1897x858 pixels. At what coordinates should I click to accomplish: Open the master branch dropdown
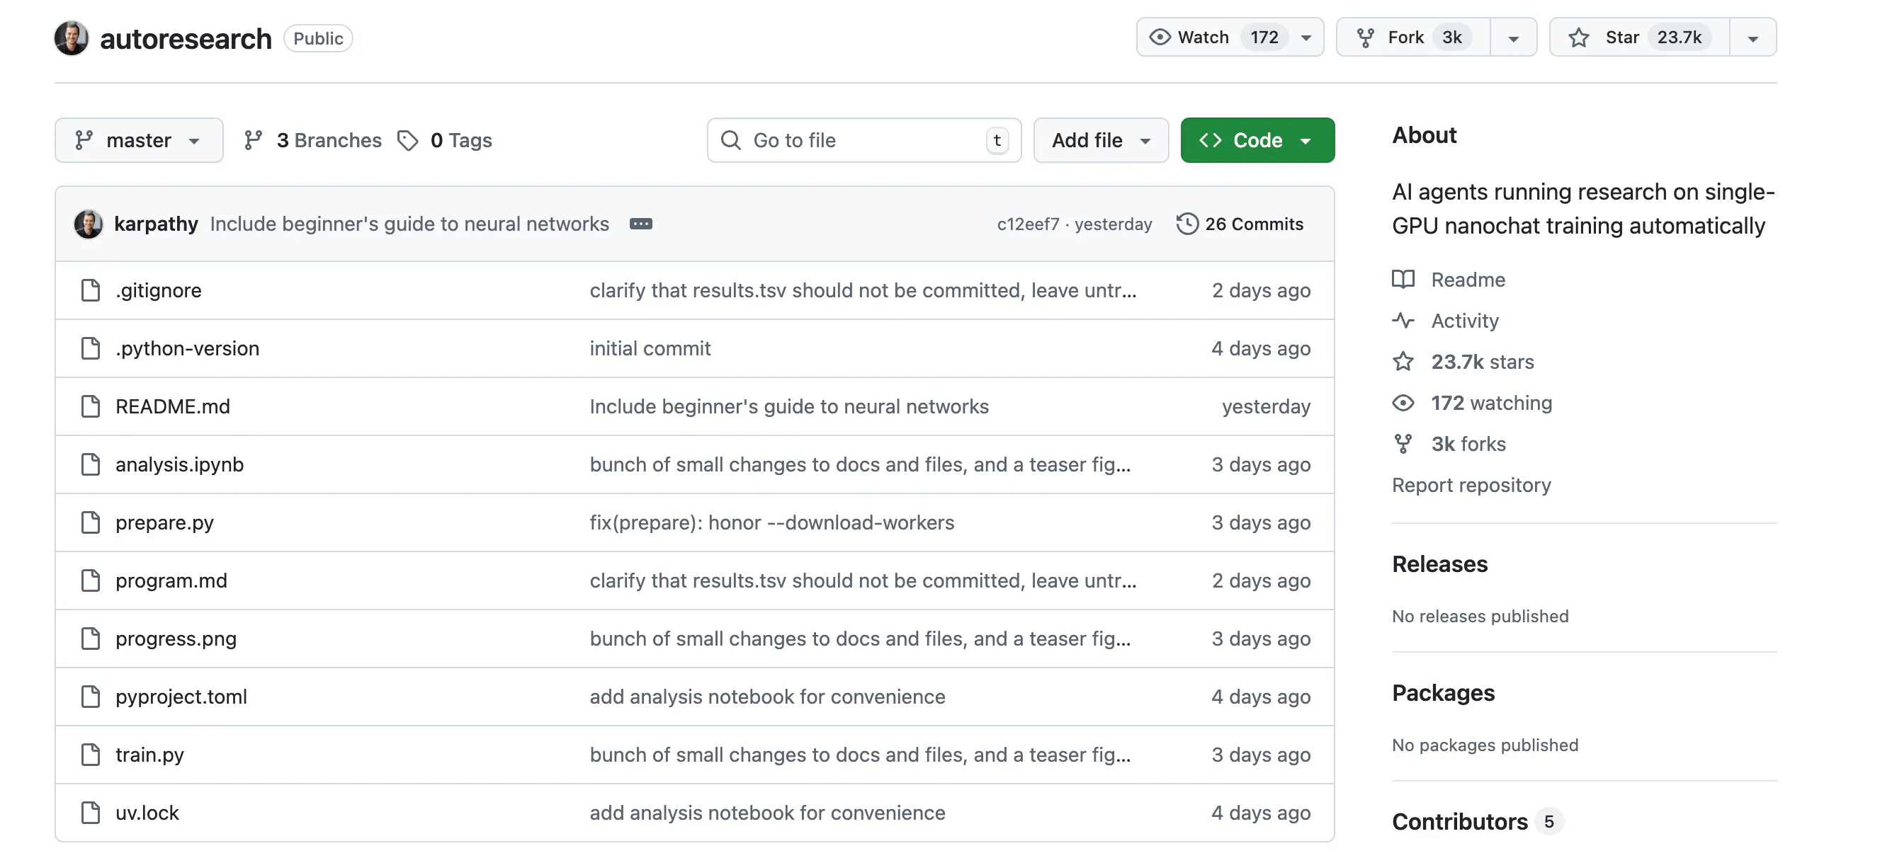tap(139, 139)
